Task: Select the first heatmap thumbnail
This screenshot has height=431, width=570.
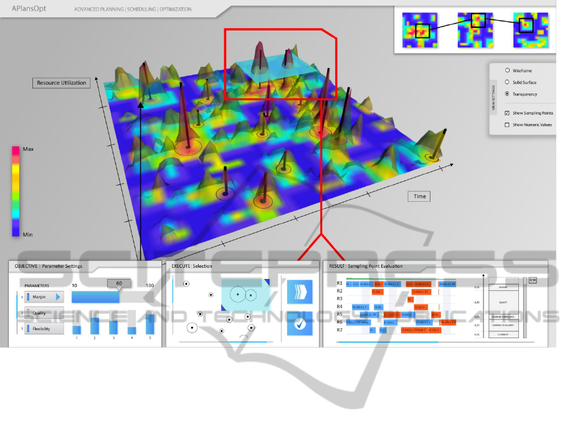Action: point(420,30)
